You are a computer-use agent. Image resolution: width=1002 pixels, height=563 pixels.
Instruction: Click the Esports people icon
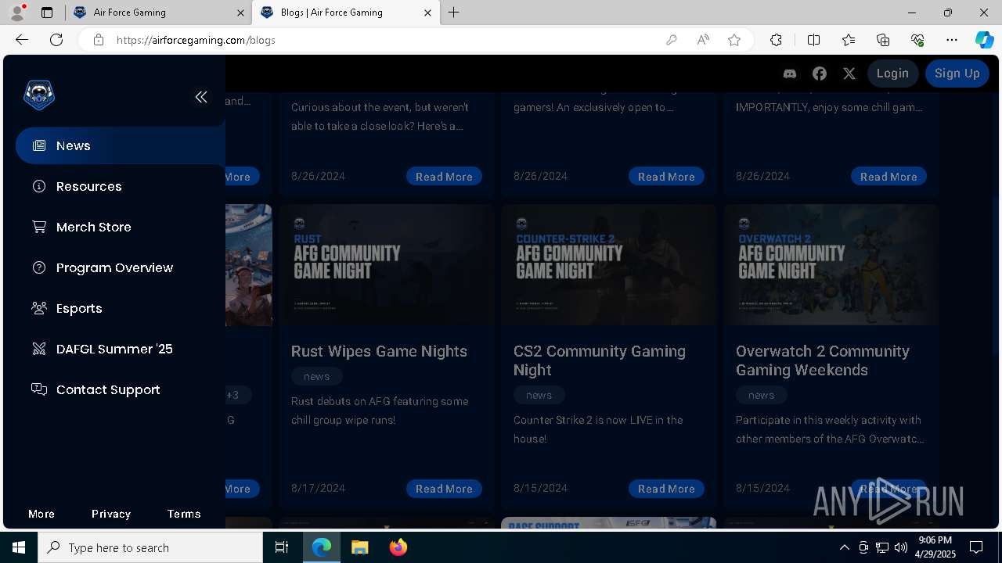pos(38,308)
